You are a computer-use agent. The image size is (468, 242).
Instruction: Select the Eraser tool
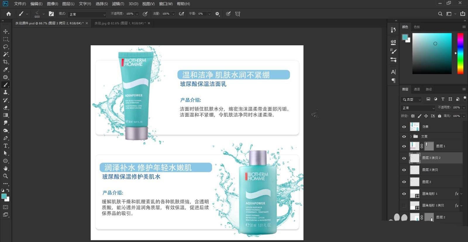pos(6,108)
